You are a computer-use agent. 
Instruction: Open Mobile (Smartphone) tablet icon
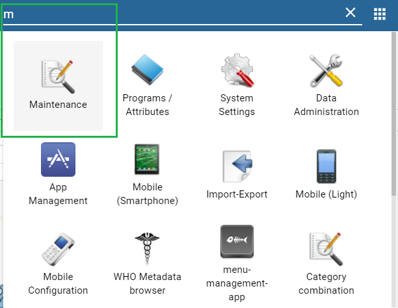coord(147,160)
